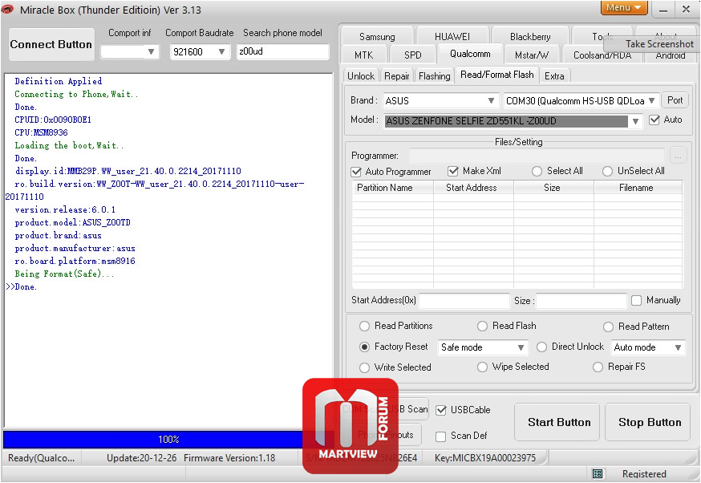
Task: Select the SPD tab
Action: pyautogui.click(x=412, y=55)
